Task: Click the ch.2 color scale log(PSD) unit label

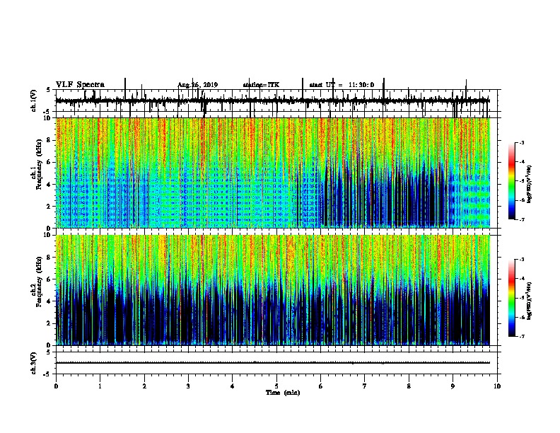Action: pos(530,301)
